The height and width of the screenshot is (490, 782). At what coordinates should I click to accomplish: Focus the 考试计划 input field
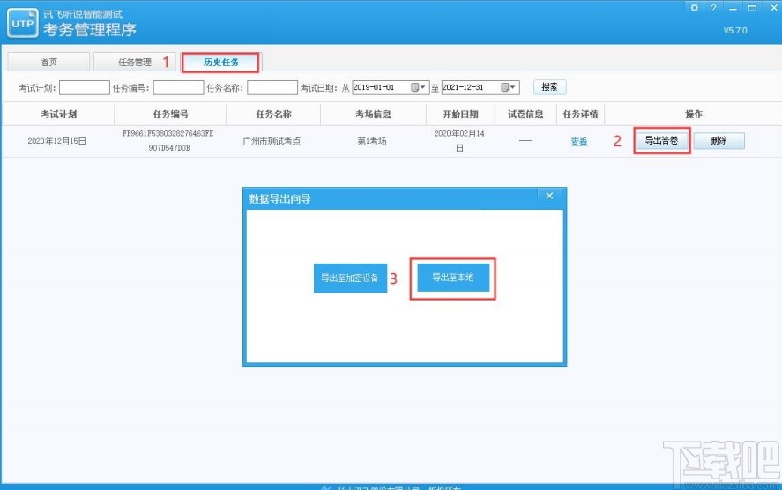[x=85, y=88]
